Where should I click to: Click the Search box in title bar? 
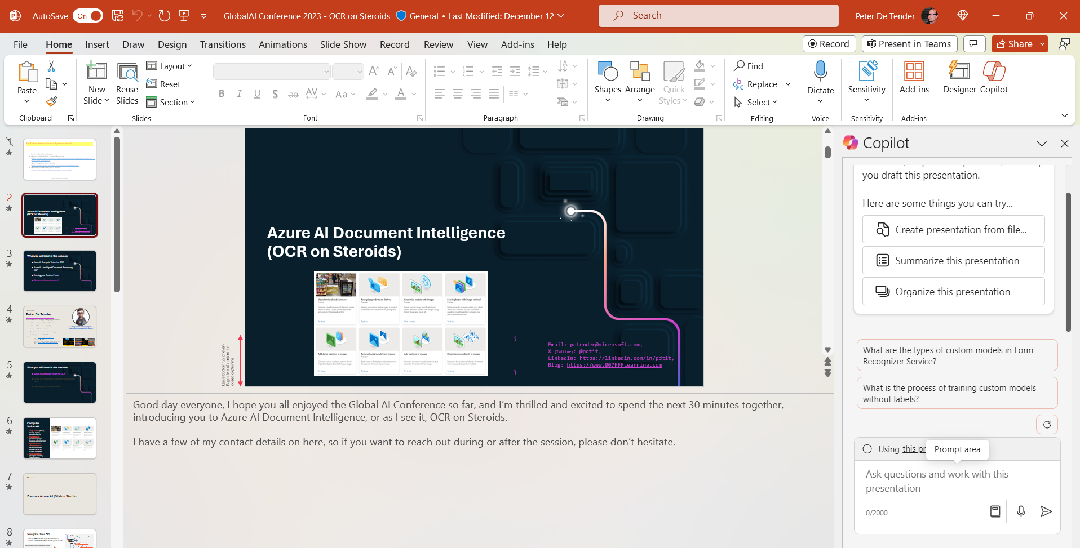click(718, 16)
